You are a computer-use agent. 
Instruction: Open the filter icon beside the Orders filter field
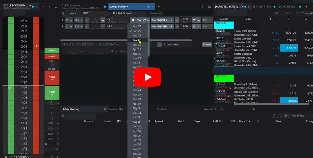coord(286,116)
